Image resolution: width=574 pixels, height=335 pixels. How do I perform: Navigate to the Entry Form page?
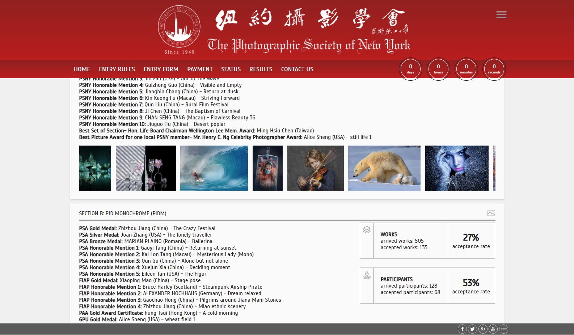(161, 69)
